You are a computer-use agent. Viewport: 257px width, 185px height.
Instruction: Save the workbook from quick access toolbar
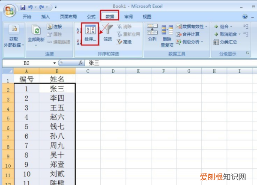(23, 7)
